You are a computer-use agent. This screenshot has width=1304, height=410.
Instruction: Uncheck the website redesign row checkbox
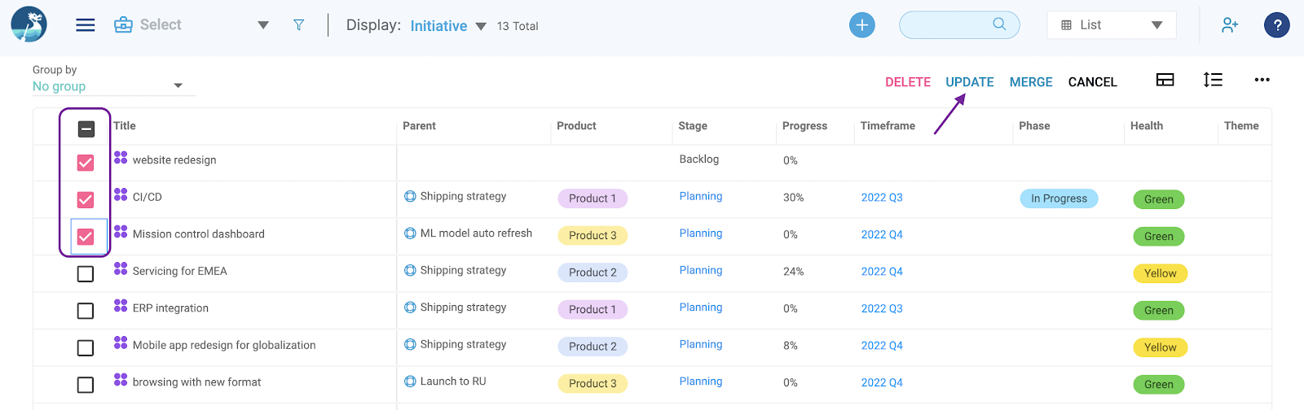(86, 163)
